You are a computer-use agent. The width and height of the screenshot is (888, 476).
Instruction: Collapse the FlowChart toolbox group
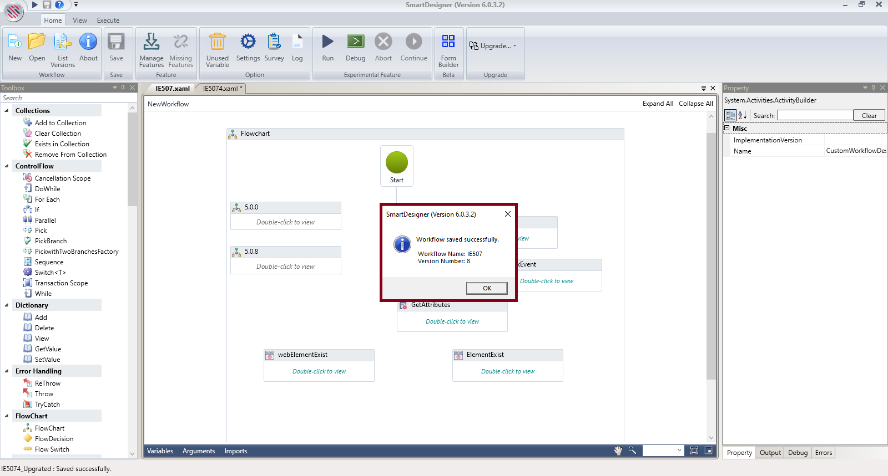click(x=7, y=416)
